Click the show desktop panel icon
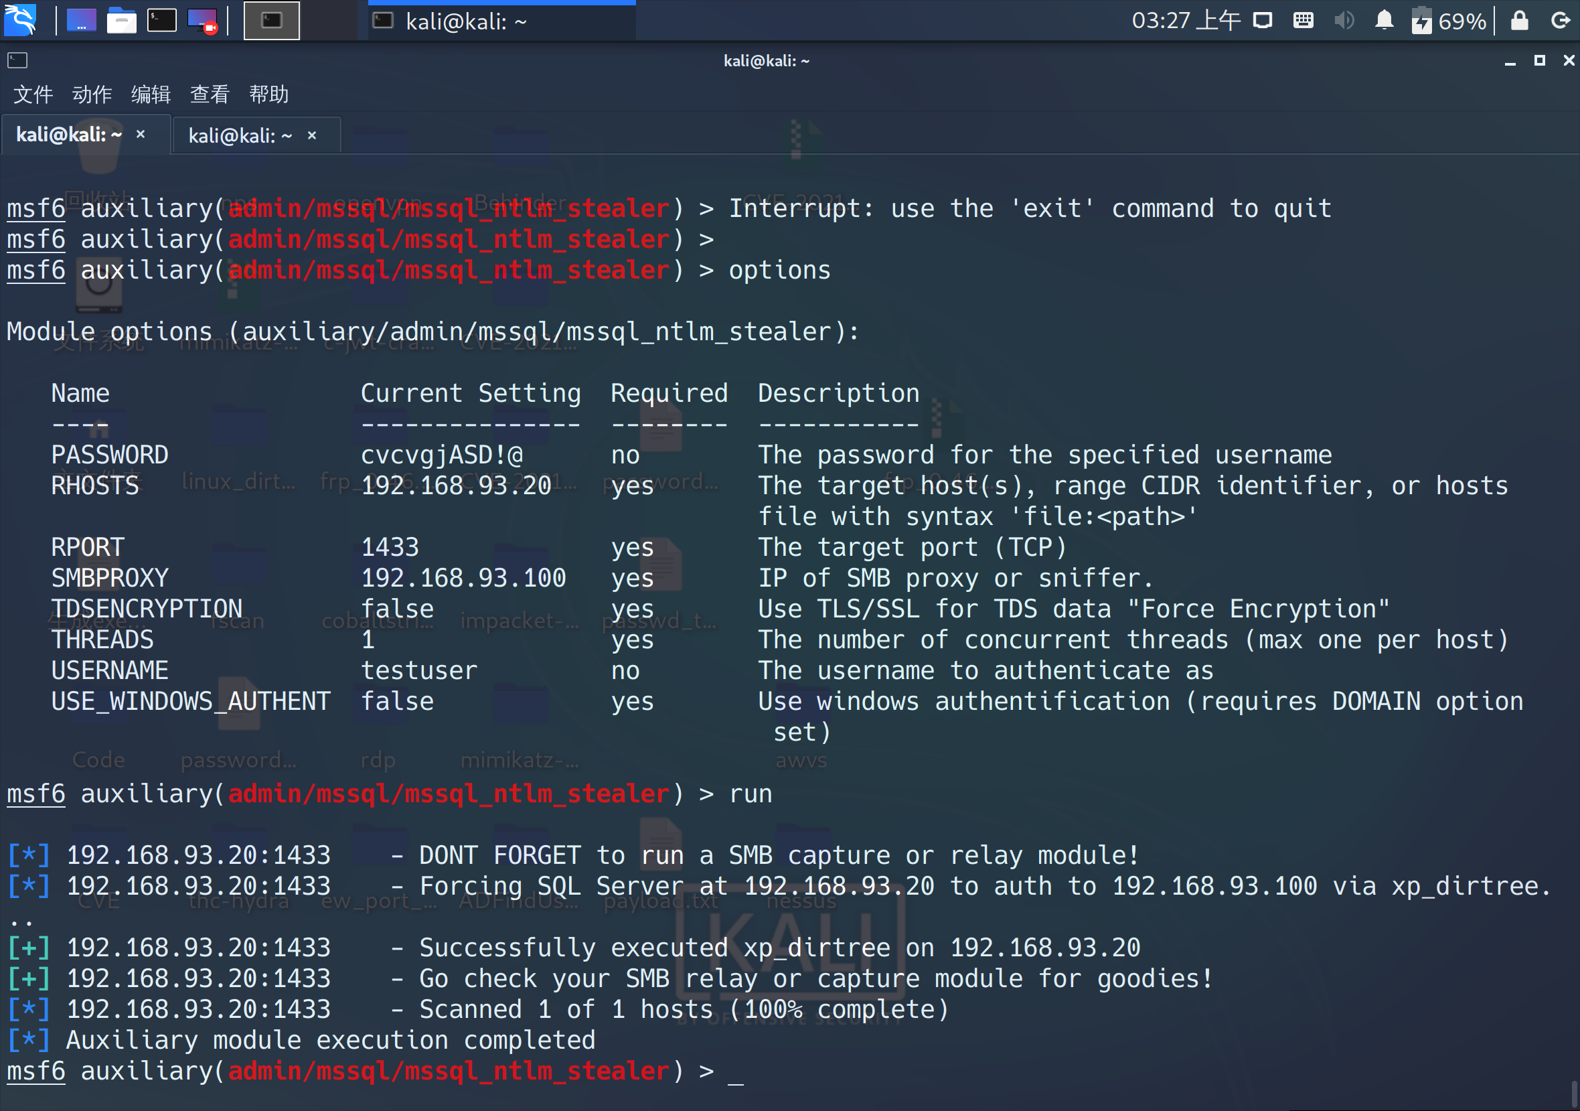Viewport: 1580px width, 1111px height. [x=81, y=21]
